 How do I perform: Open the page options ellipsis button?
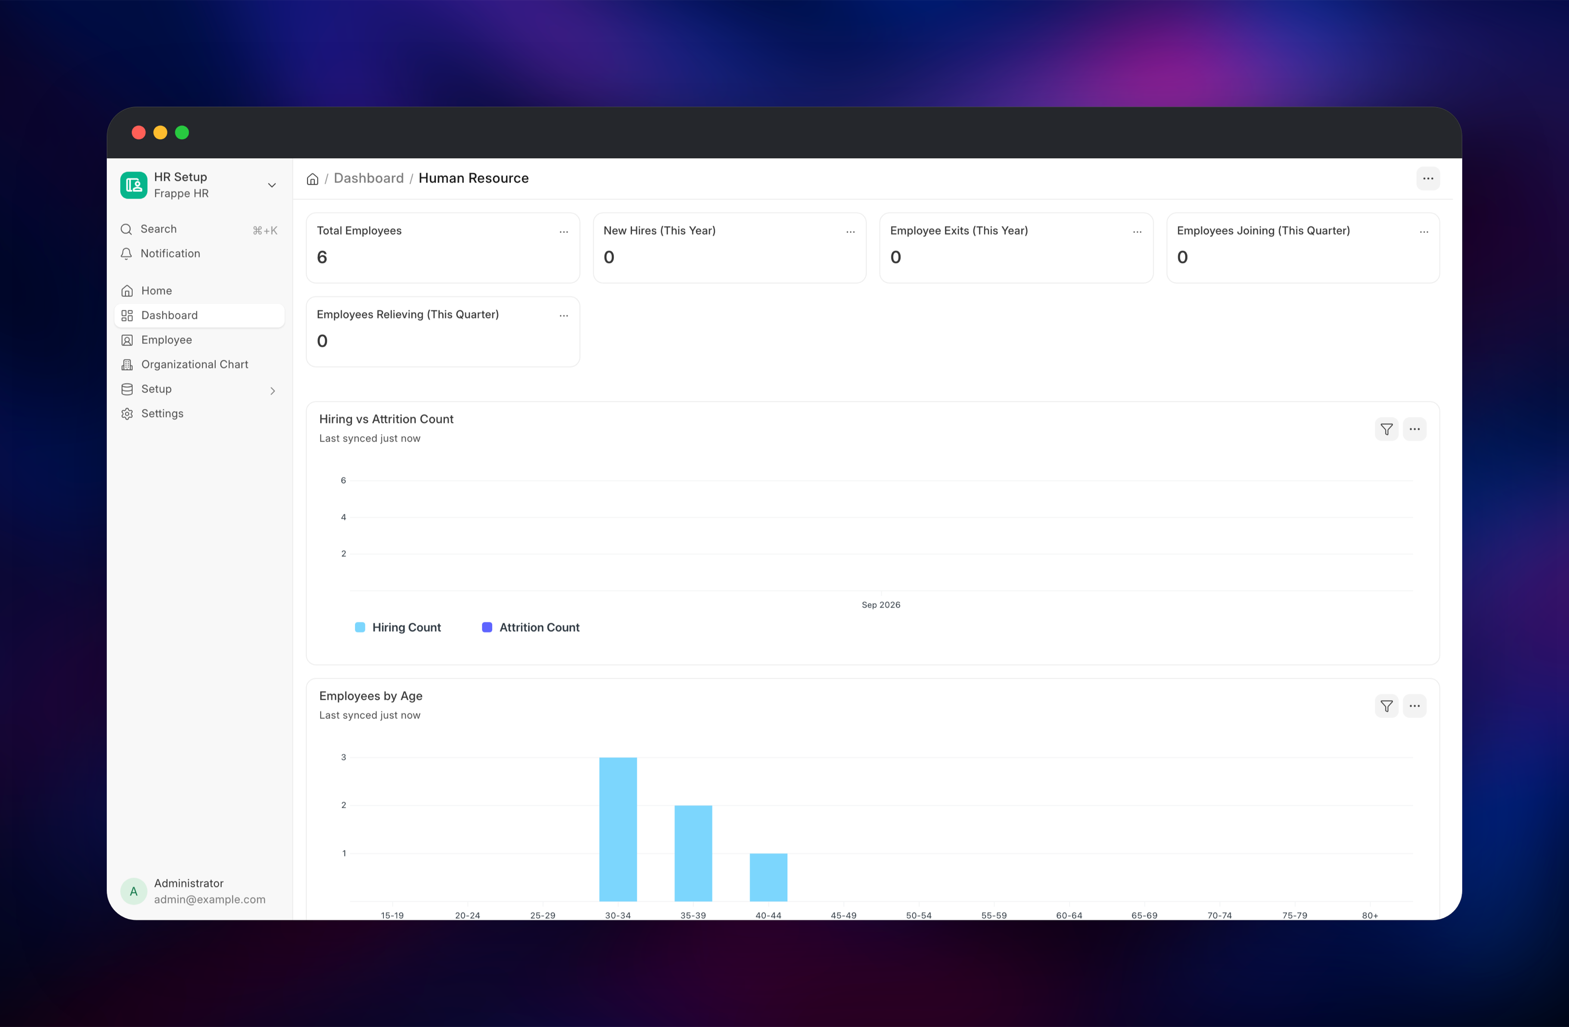coord(1428,178)
